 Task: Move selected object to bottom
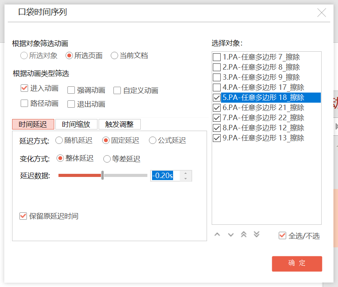[x=257, y=234]
